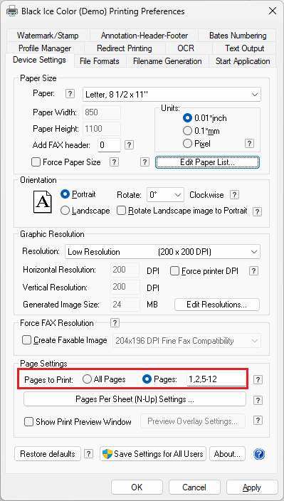Switch to Annotation-Header-Footer tab
This screenshot has height=501, width=284.
click(x=144, y=36)
